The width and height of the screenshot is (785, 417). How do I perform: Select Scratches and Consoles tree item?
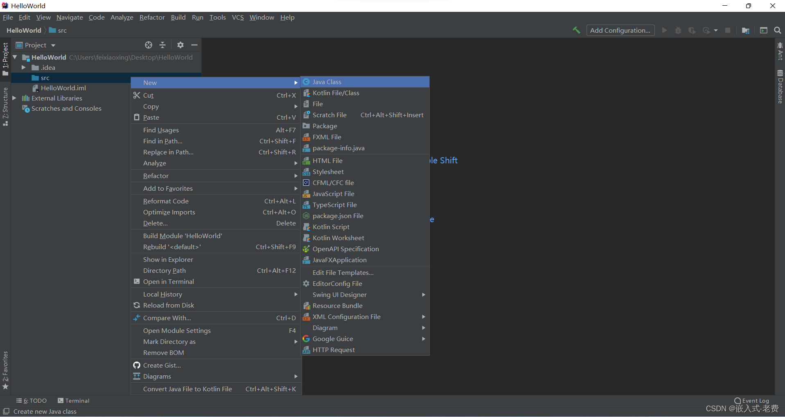tap(62, 108)
